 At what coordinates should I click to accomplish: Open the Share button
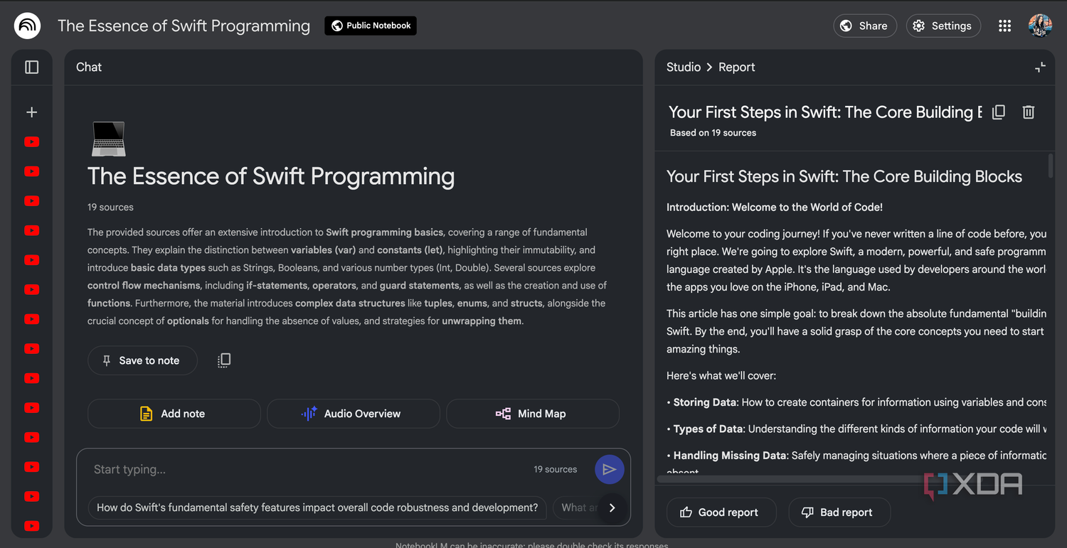pos(865,26)
